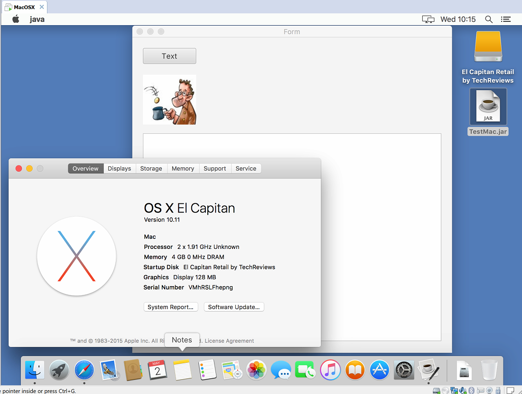Launch Launchpad rocket icon in dock
Viewport: 522px width, 394px height.
(59, 370)
